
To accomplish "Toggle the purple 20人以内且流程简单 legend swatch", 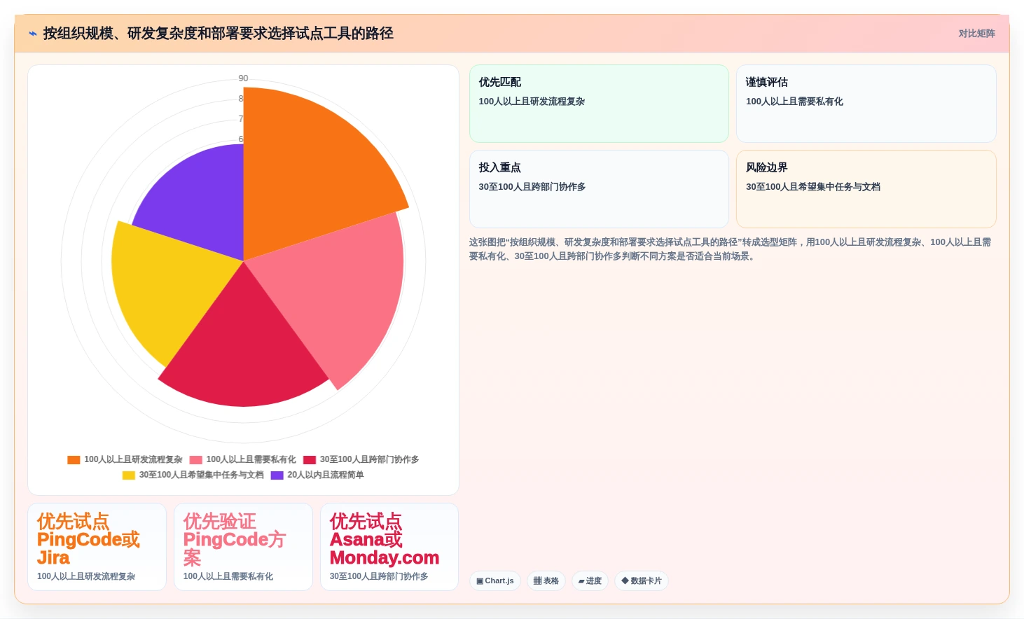I will click(277, 475).
